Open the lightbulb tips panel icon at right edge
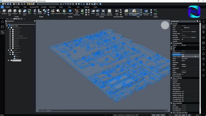Screen dimensions: 206x116 click(203, 22)
